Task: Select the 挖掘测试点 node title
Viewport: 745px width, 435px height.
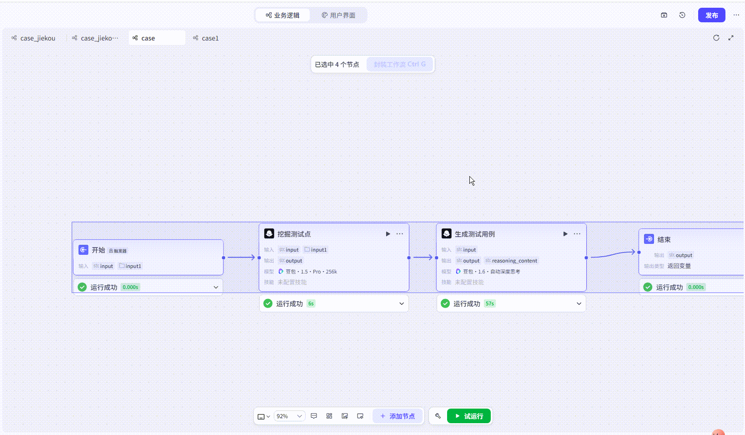Action: coord(294,234)
